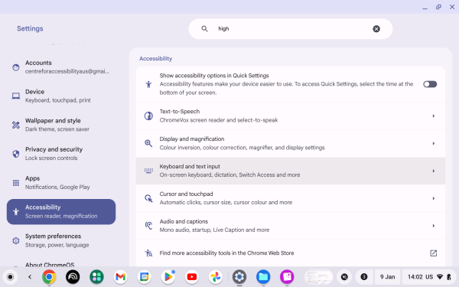The height and width of the screenshot is (287, 459).
Task: Click the search field containing 'high'
Action: coord(291,29)
